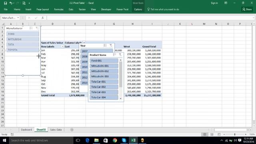Select TATA in Manufacturer slicer
The height and width of the screenshot is (144, 256).
click(23, 44)
